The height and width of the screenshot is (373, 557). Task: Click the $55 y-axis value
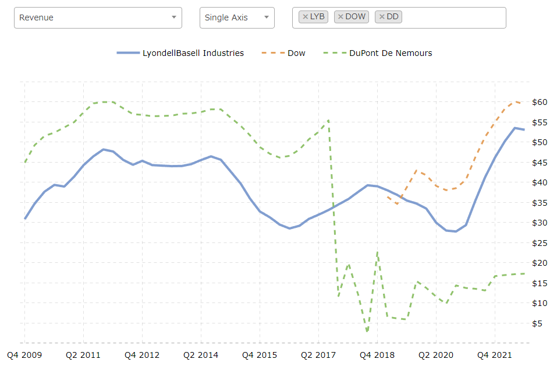540,122
